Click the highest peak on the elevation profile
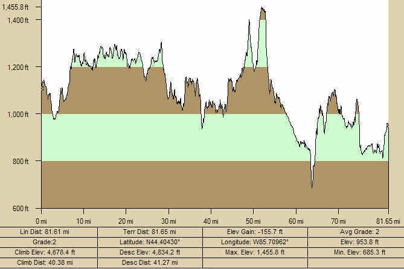404x269 pixels. coord(262,8)
